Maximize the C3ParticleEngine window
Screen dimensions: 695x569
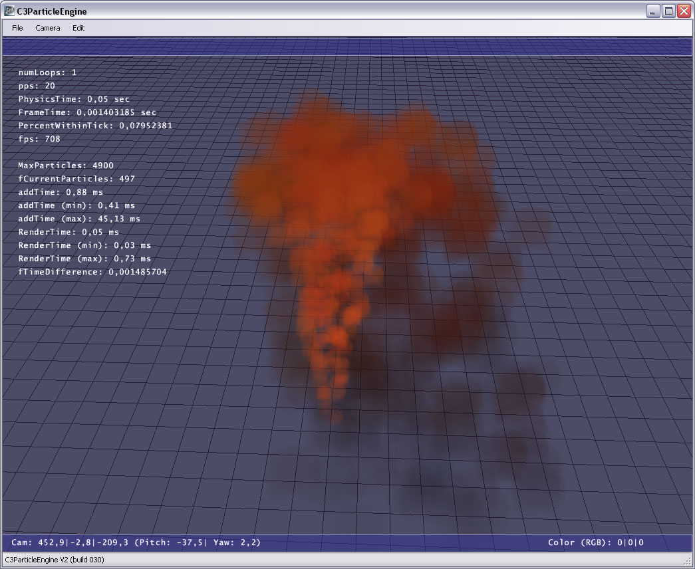click(x=668, y=11)
